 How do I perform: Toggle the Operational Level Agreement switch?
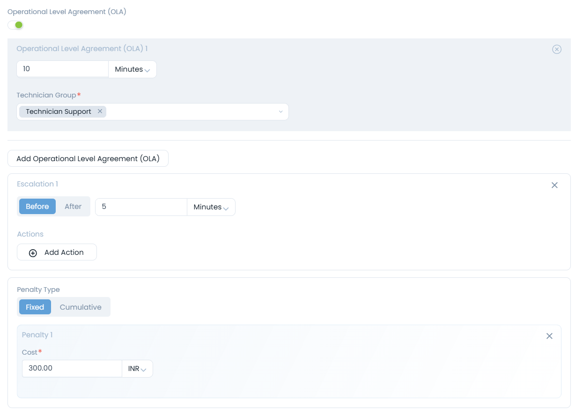[15, 25]
